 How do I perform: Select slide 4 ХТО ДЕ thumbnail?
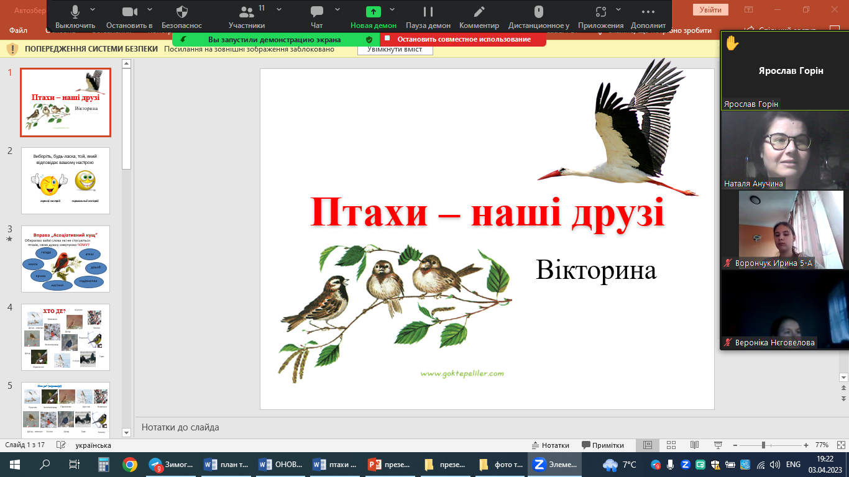point(66,337)
